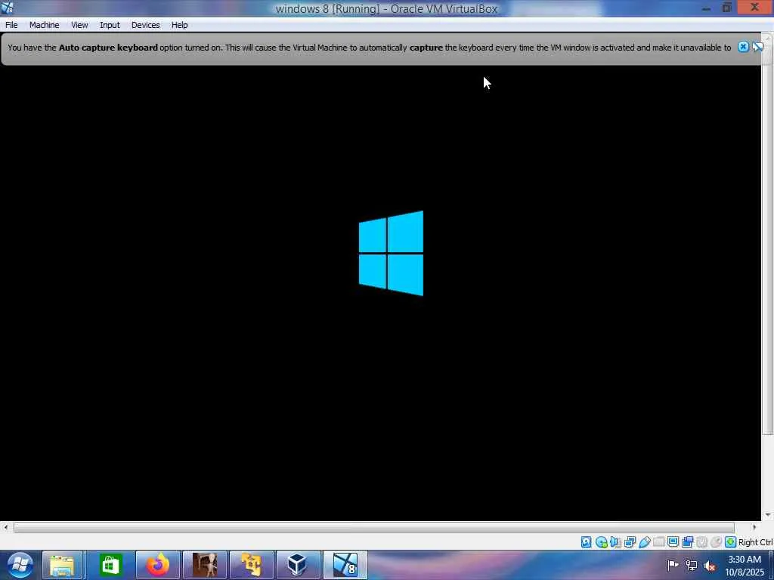The width and height of the screenshot is (774, 580).
Task: Open the Windows Start menu orb
Action: 20,564
